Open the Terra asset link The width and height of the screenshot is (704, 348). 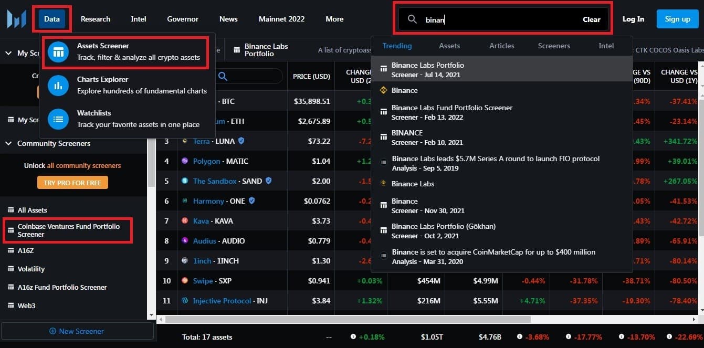click(201, 141)
